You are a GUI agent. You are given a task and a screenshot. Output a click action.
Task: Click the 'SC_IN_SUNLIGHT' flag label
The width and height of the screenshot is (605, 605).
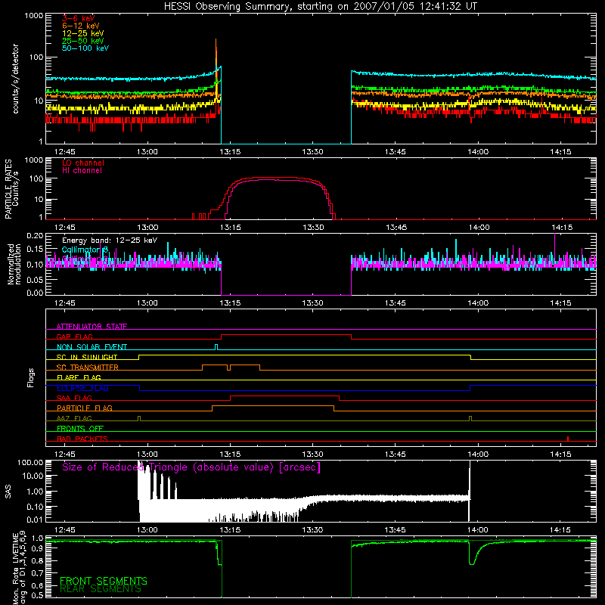coord(87,357)
